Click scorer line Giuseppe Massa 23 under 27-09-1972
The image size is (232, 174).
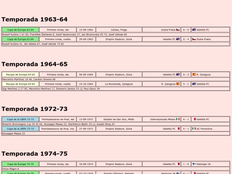point(116,134)
